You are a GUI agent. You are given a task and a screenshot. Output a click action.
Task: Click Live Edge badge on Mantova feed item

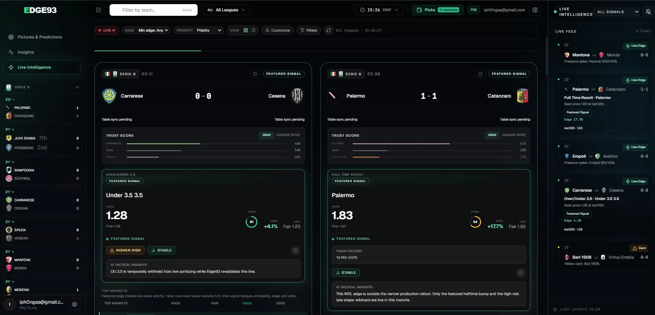636,46
